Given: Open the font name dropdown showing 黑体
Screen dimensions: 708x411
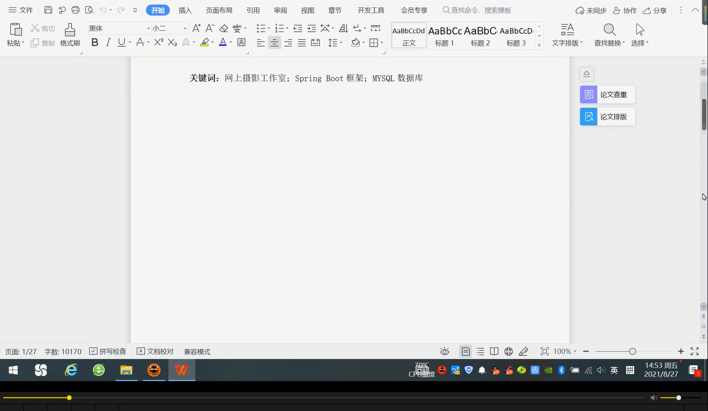Looking at the screenshot, I should tap(148, 28).
